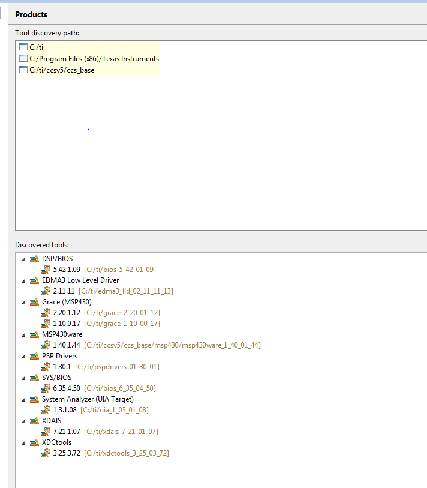Select the C:/ti path entry
The width and height of the screenshot is (427, 488).
pyautogui.click(x=37, y=47)
